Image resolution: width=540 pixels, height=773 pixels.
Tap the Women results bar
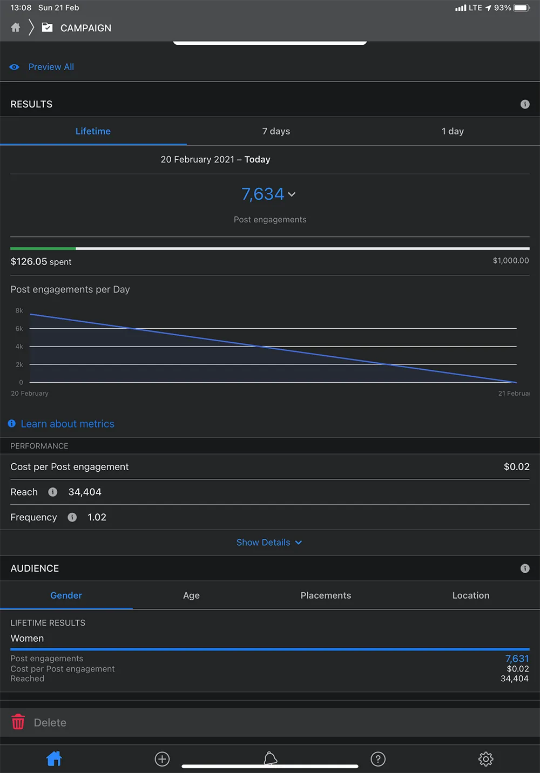click(x=270, y=649)
